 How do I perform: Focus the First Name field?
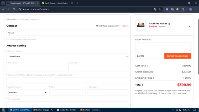click(x=36, y=68)
